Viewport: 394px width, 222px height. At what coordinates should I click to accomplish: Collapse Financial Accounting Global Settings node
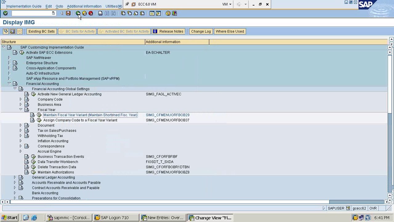click(x=15, y=89)
